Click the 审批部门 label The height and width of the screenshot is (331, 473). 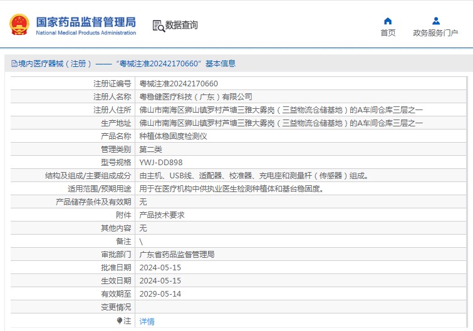click(x=116, y=255)
